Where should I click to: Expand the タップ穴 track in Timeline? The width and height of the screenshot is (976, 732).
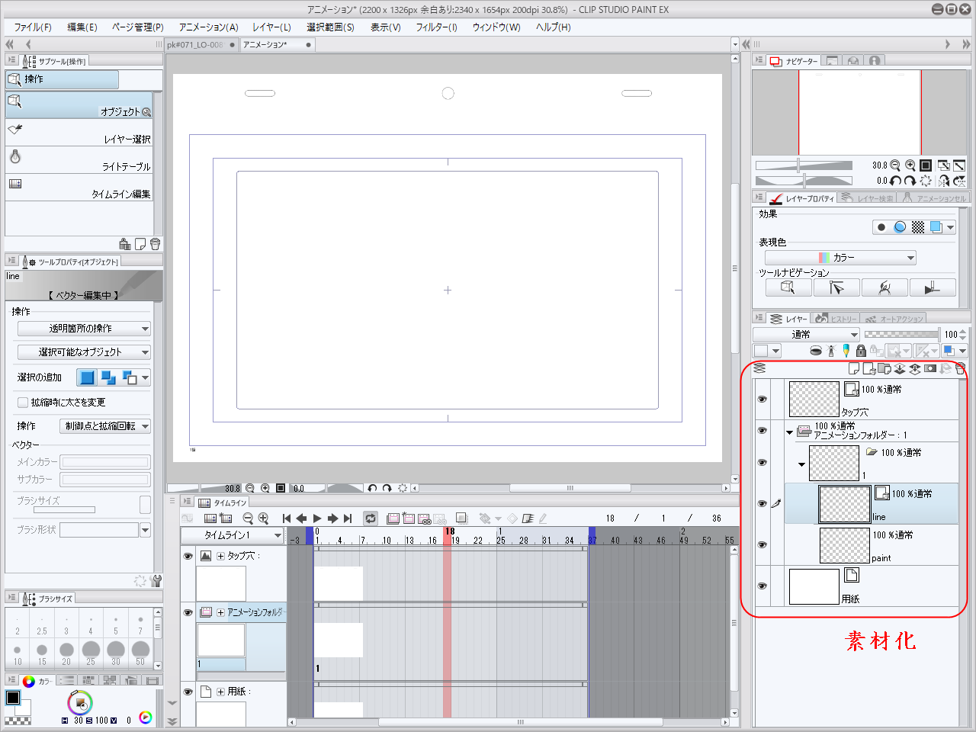220,556
